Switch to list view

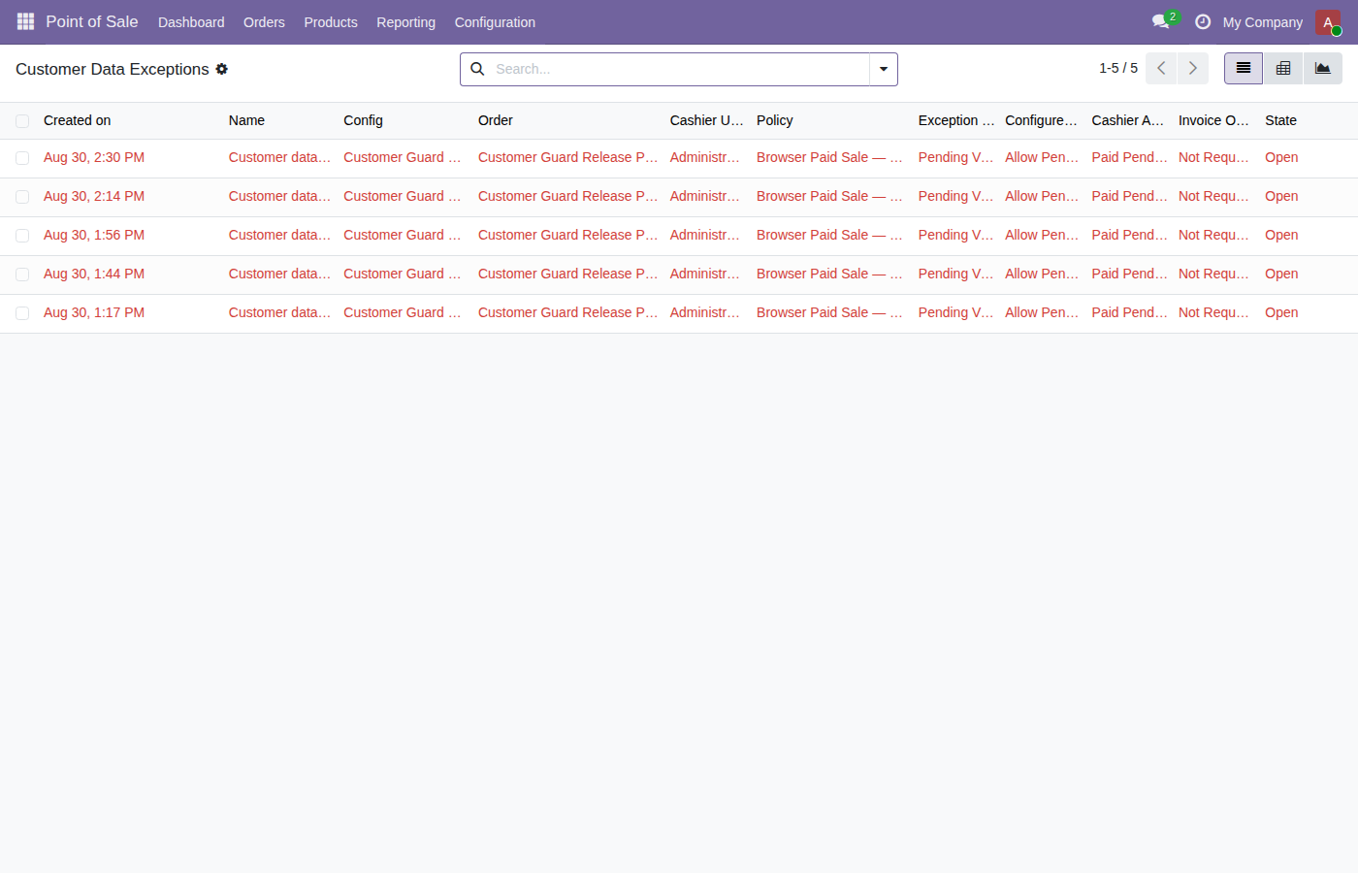coord(1244,68)
